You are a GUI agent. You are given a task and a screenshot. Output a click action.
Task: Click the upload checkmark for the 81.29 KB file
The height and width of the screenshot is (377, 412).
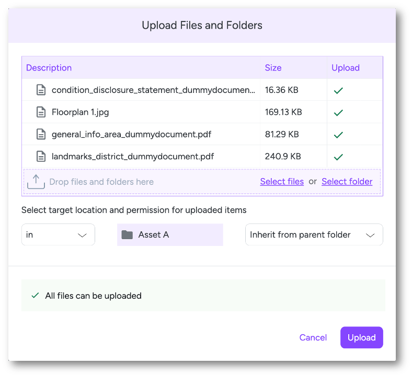point(338,135)
